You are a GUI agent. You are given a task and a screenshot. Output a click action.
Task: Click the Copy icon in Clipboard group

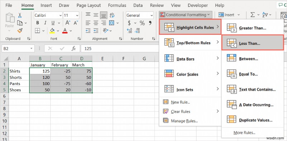tap(20, 23)
